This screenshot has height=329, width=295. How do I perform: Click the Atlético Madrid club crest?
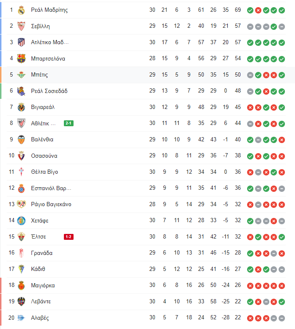click(x=21, y=42)
